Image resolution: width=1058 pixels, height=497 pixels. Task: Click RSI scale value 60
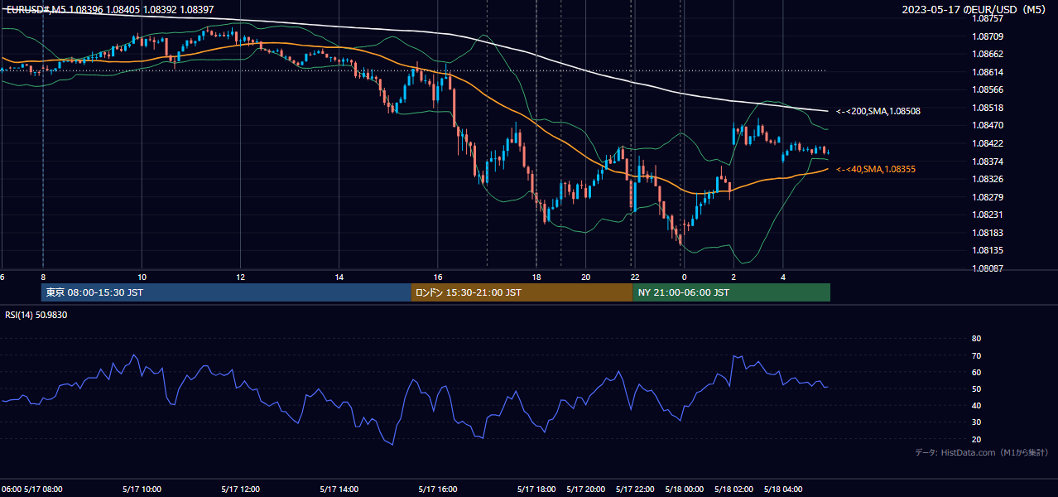tap(976, 372)
